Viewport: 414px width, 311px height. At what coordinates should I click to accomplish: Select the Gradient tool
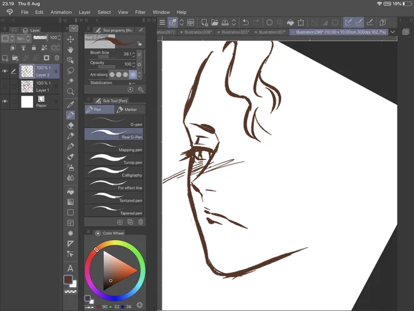[x=71, y=202]
